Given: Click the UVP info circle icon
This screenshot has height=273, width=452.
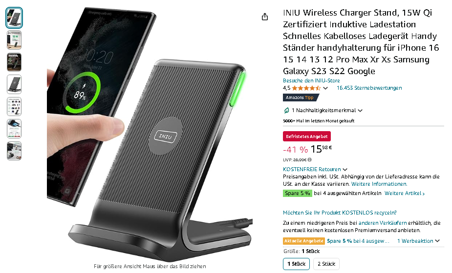Looking at the screenshot, I should coord(310,160).
